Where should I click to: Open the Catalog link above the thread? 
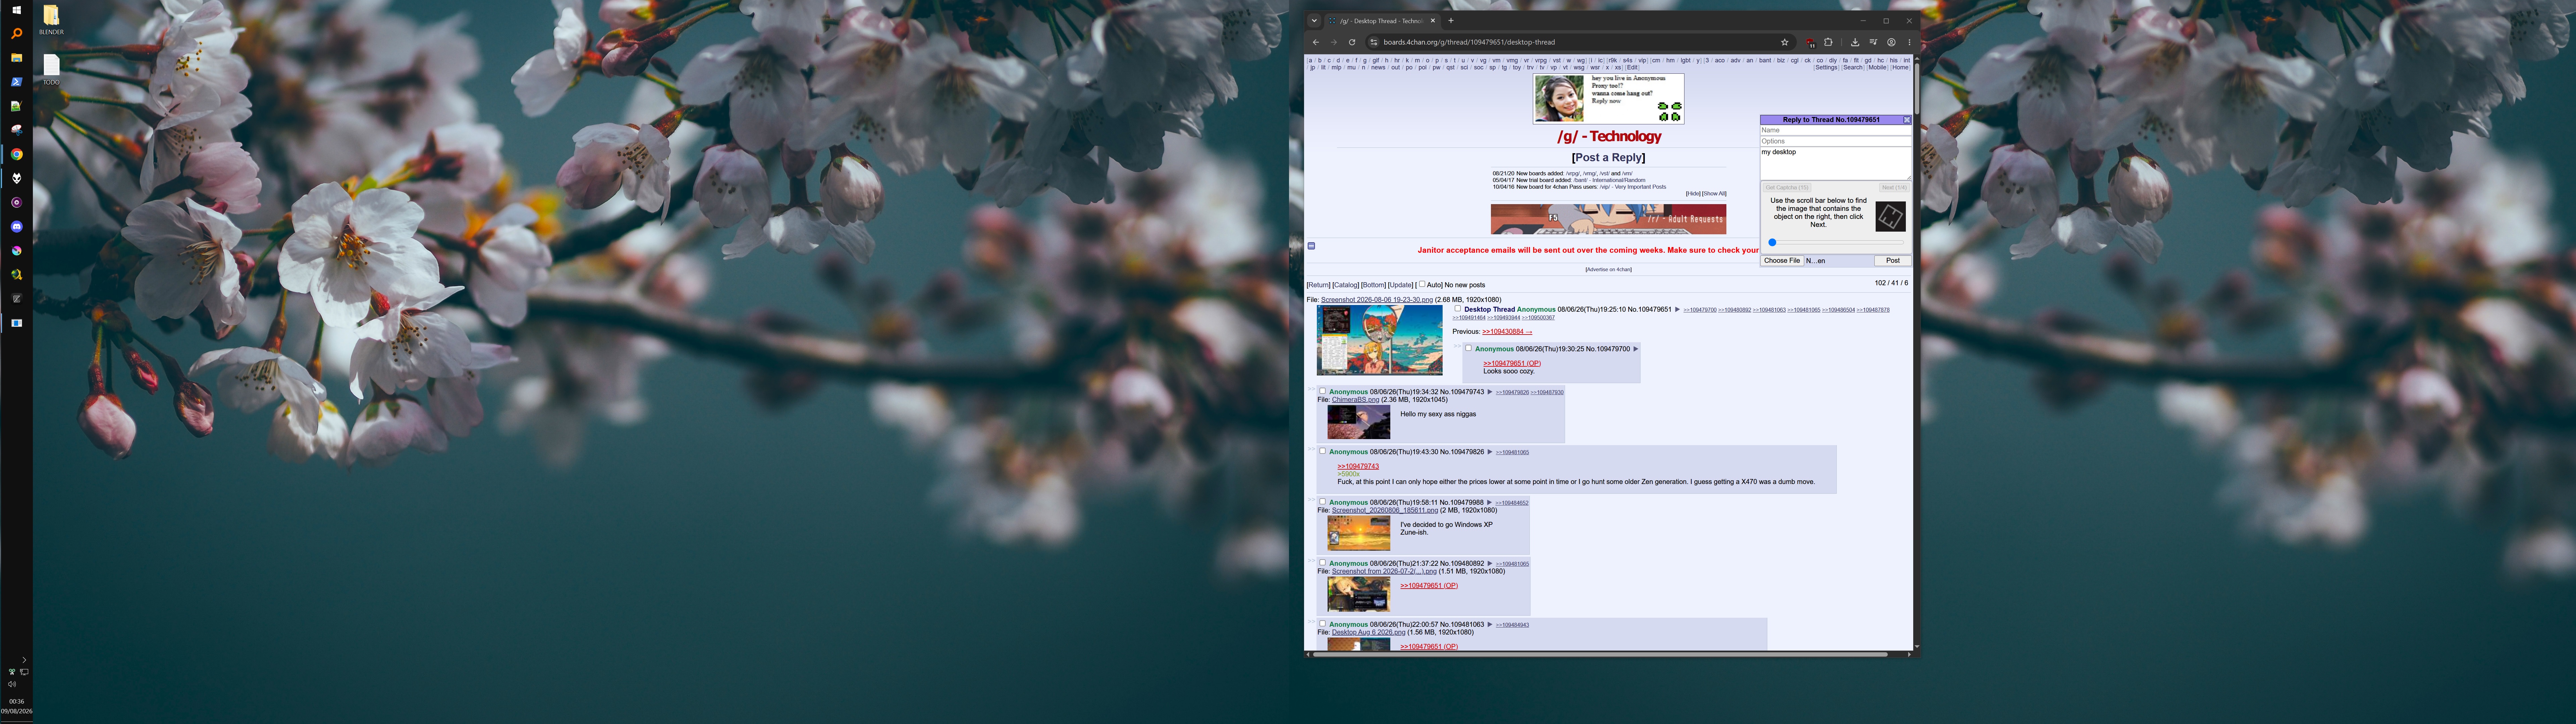pyautogui.click(x=1346, y=285)
